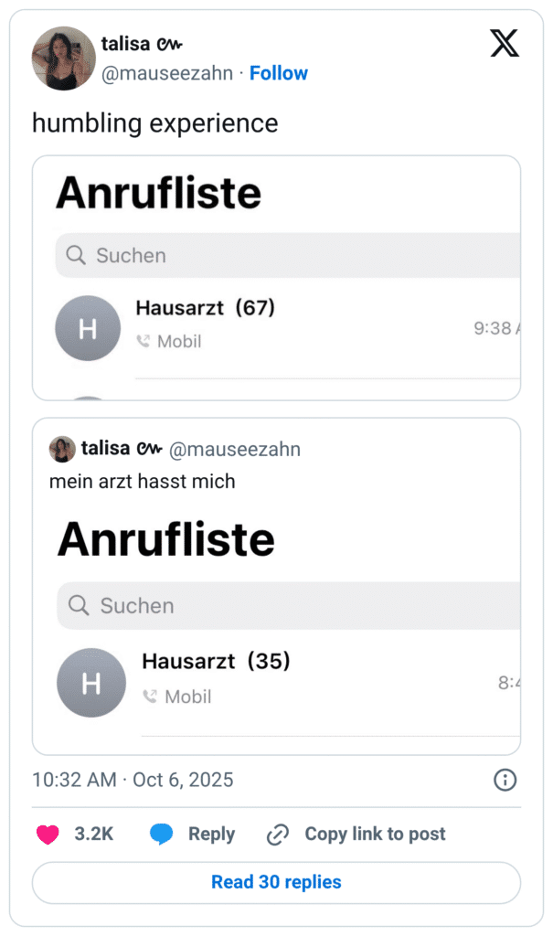Click the reply speech bubble icon
Screen dimensions: 553x936
click(x=162, y=834)
